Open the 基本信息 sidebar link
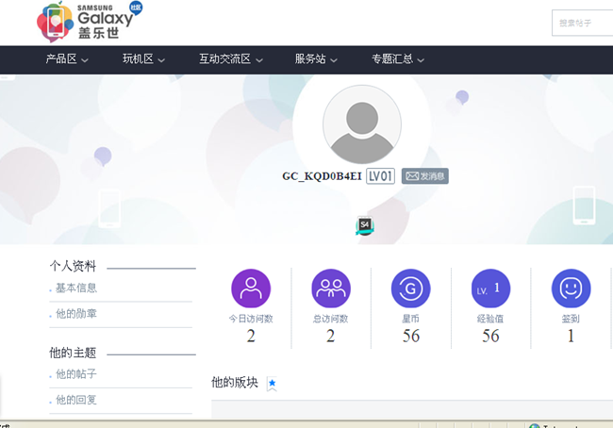The width and height of the screenshot is (613, 428). 76,288
